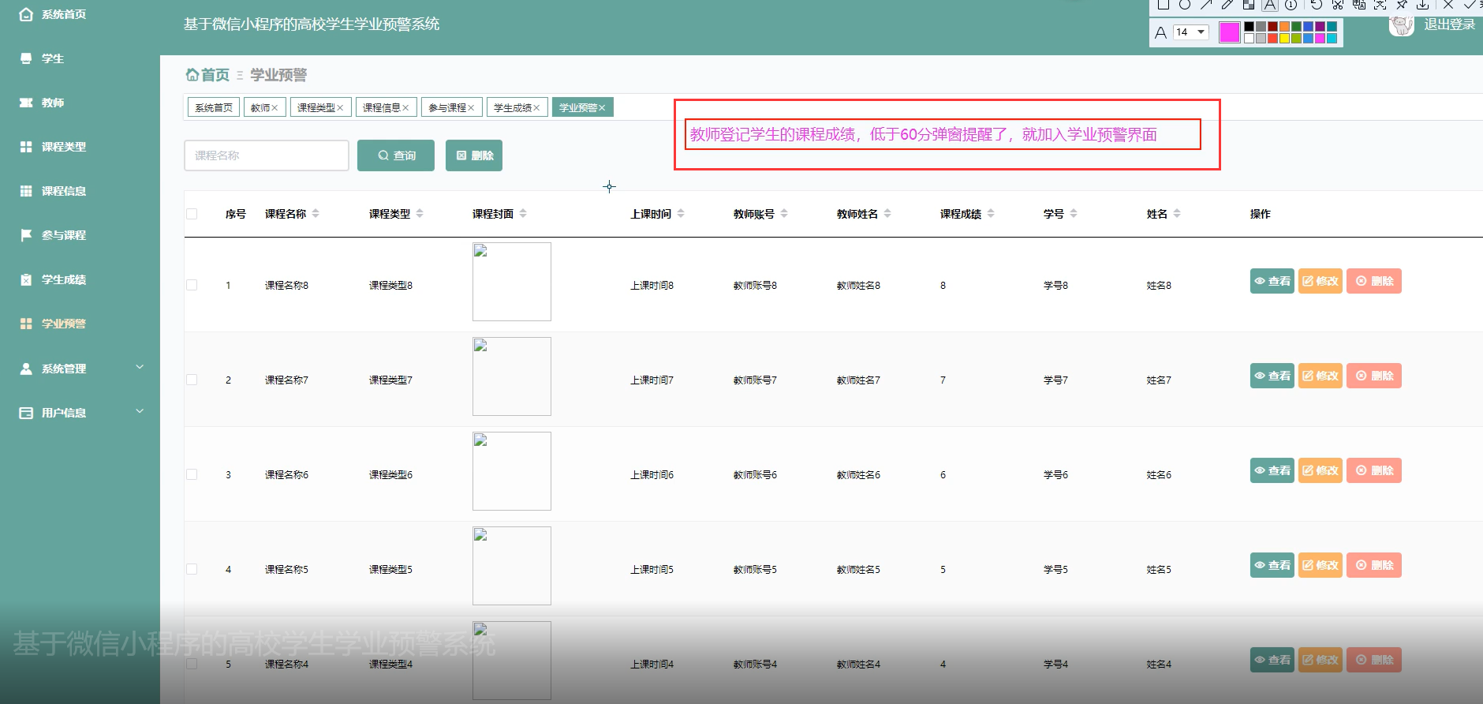Close the 学业预警 tab
The height and width of the screenshot is (704, 1483).
click(x=602, y=108)
